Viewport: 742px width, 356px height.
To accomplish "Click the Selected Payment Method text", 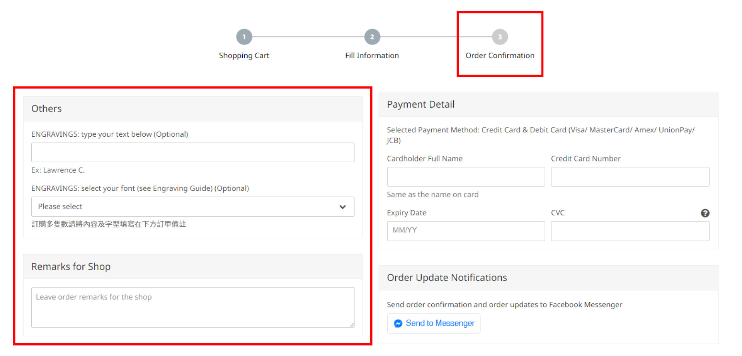I will (x=541, y=135).
